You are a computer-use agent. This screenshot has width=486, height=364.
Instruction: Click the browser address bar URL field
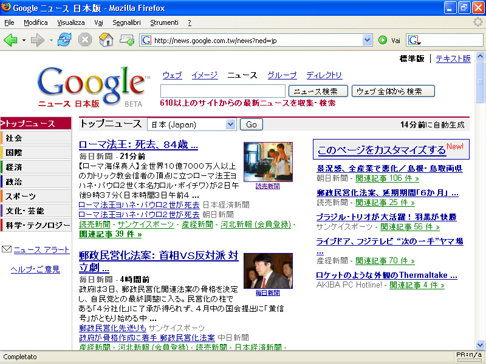pyautogui.click(x=257, y=40)
